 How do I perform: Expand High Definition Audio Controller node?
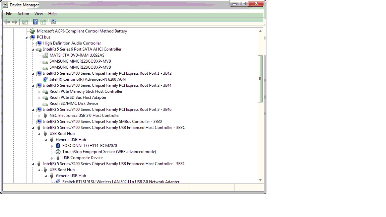coord(33,44)
